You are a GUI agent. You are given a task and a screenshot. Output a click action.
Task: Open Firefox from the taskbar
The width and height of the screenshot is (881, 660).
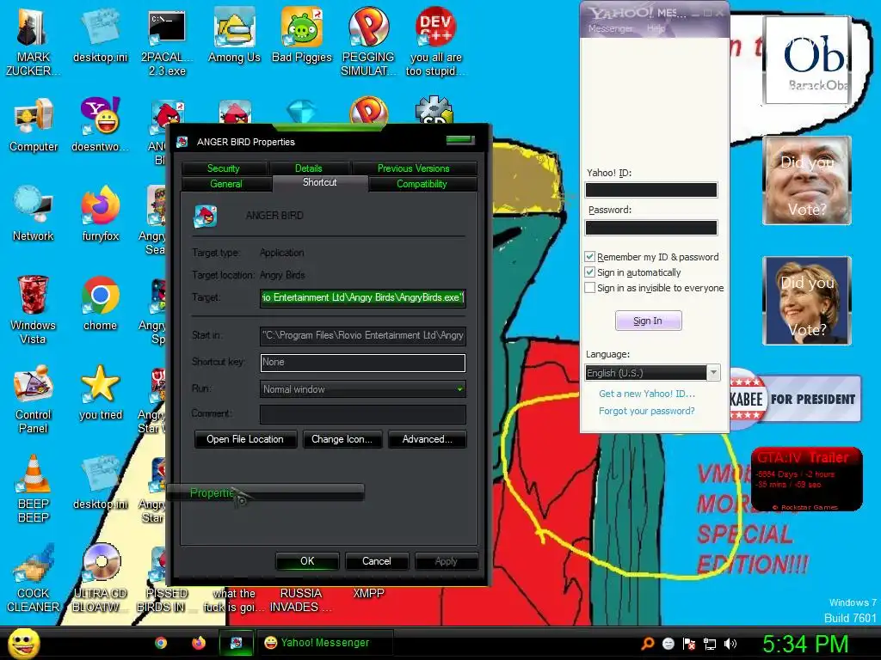pos(199,643)
